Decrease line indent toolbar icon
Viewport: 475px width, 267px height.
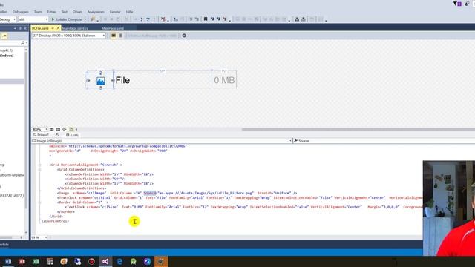(191, 19)
